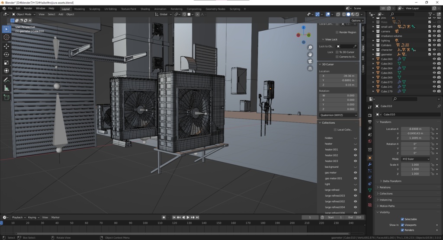The image size is (443, 240).
Task: Jump to the timeline end frame
Action: click(x=197, y=218)
